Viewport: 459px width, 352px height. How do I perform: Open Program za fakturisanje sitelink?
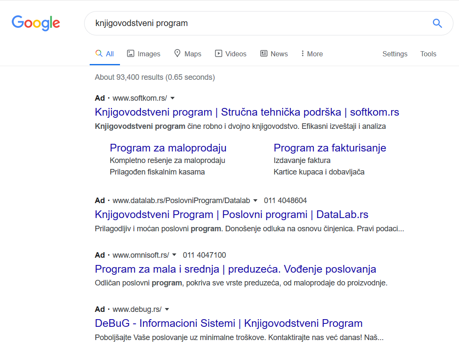tap(330, 148)
